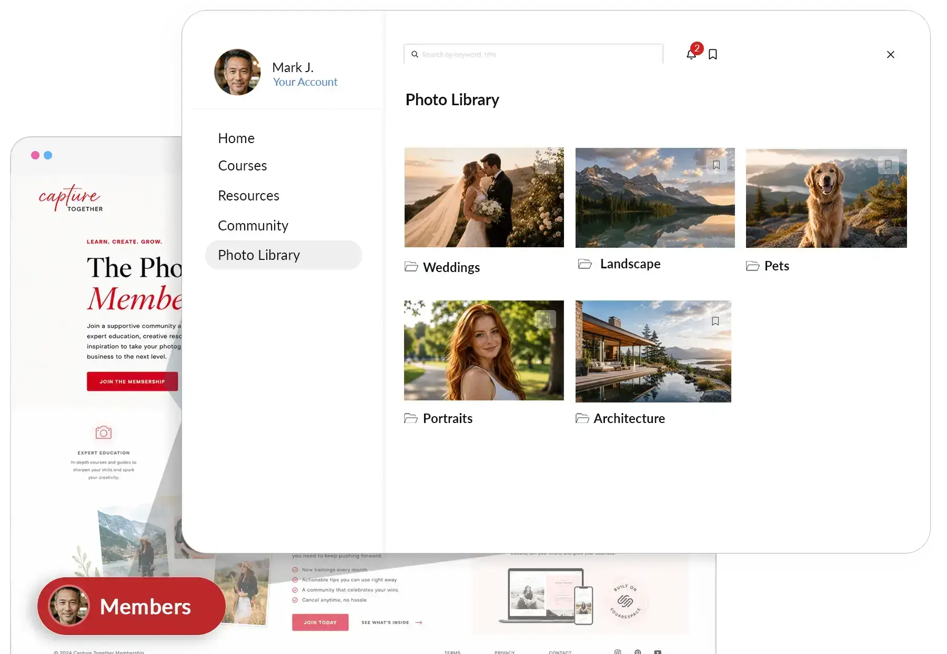Close the member panel with X
This screenshot has width=947, height=654.
pyautogui.click(x=891, y=55)
